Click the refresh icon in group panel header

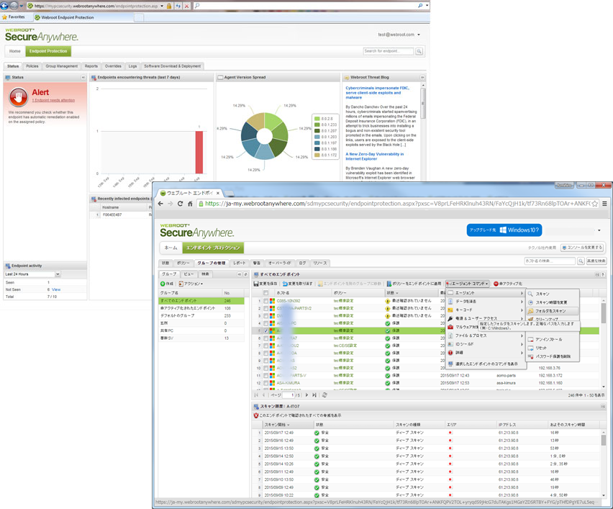tap(245, 274)
